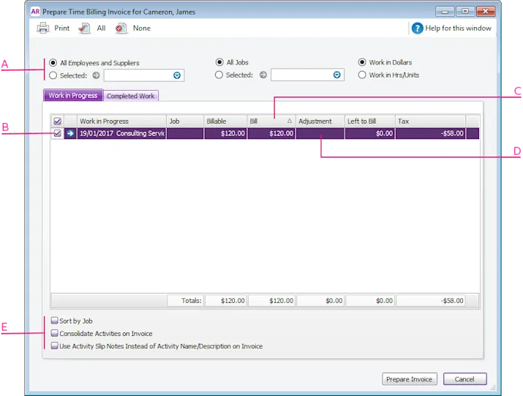Click Cancel button
Image resolution: width=523 pixels, height=396 pixels.
[464, 379]
